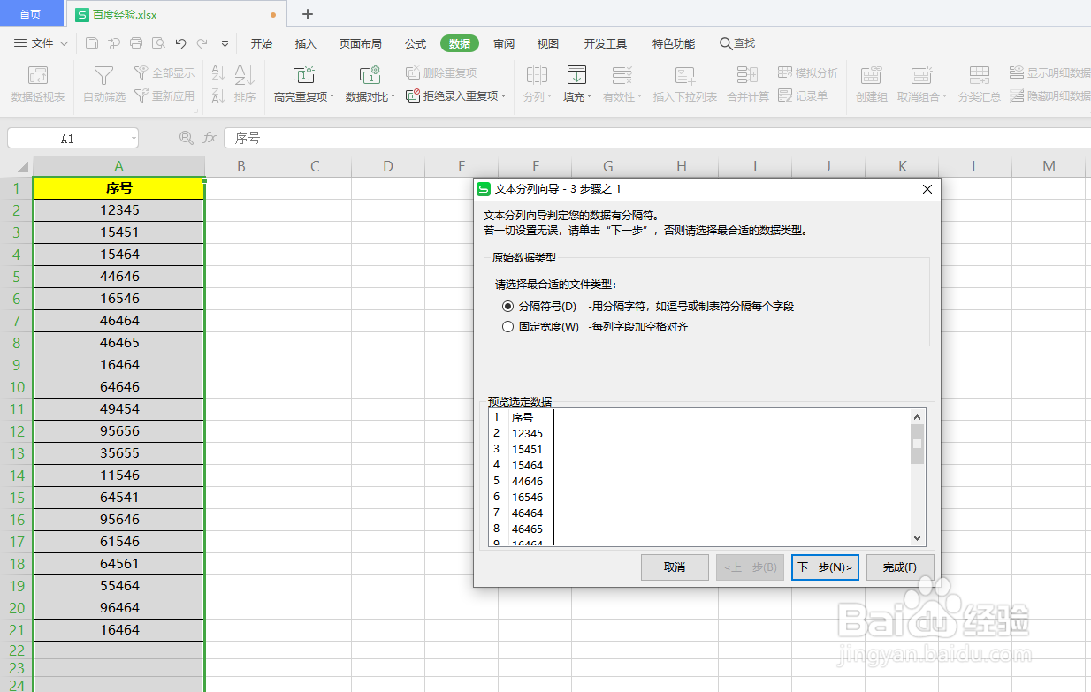This screenshot has height=692, width=1091.
Task: Select 分隔符号(D) radio button
Action: (x=507, y=306)
